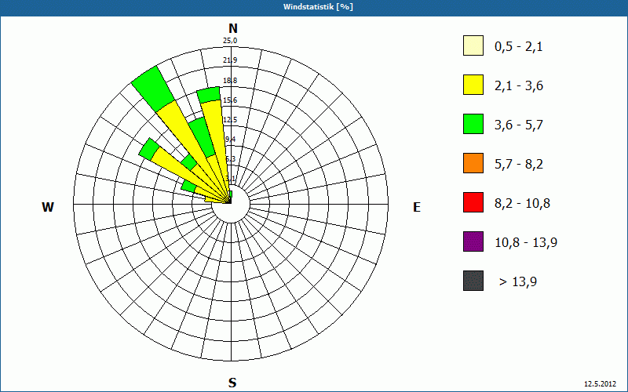This screenshot has height=392, width=628.
Task: Click the dark gray > 13,9 legend swatch
Action: coord(473,281)
